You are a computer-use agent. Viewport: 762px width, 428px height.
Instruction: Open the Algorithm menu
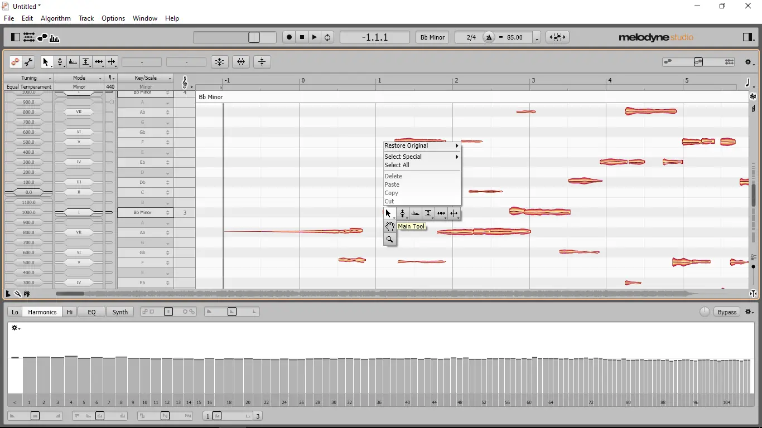(56, 18)
